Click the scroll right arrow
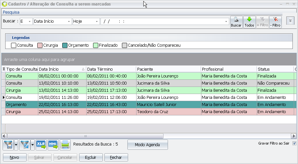Image resolution: width=298 pixels, height=164 pixels. pyautogui.click(x=294, y=136)
